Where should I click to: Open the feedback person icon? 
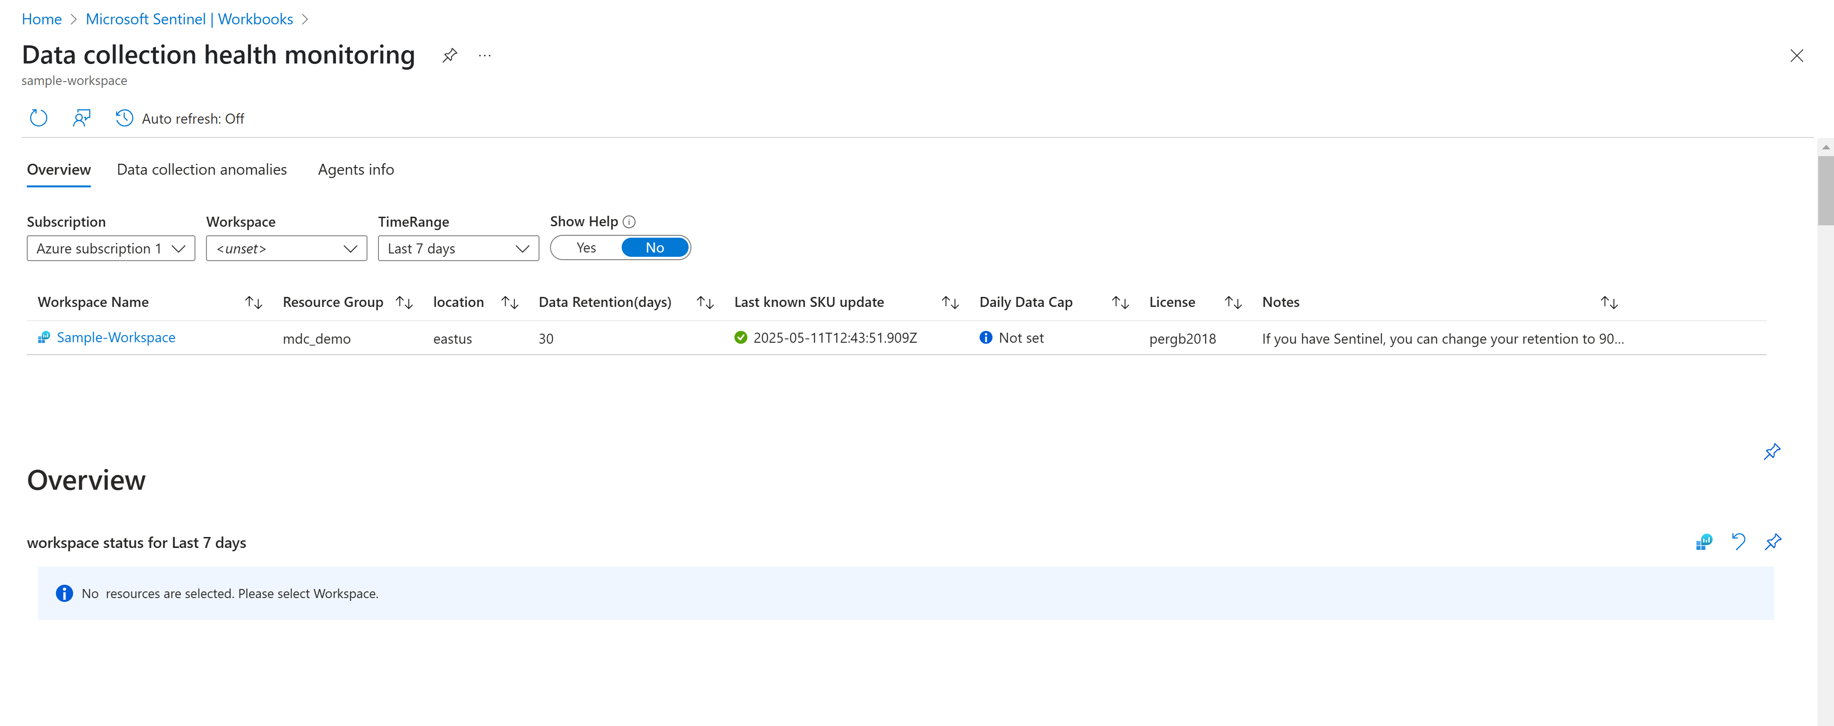point(82,118)
